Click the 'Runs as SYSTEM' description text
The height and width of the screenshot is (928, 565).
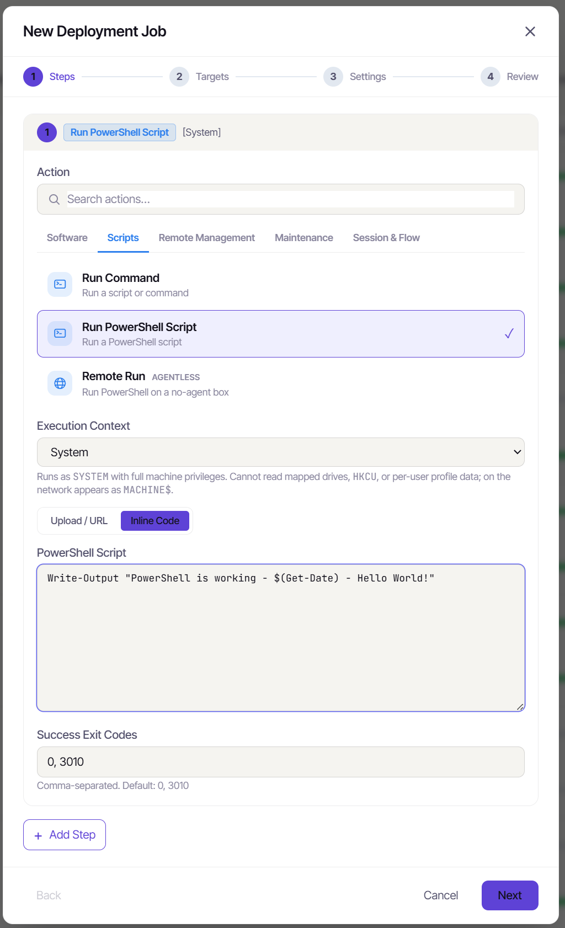click(274, 483)
